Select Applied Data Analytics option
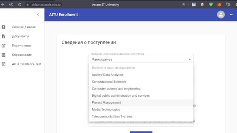 pos(141,75)
